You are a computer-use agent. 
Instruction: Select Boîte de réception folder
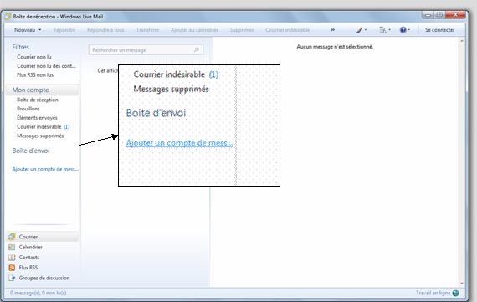coord(38,100)
